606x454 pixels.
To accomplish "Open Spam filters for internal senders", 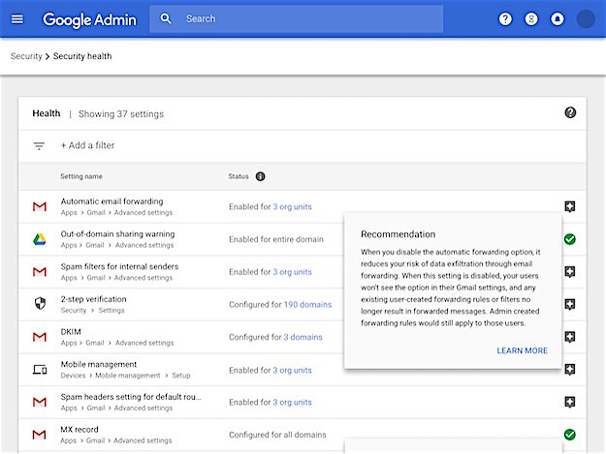I will coord(120,266).
